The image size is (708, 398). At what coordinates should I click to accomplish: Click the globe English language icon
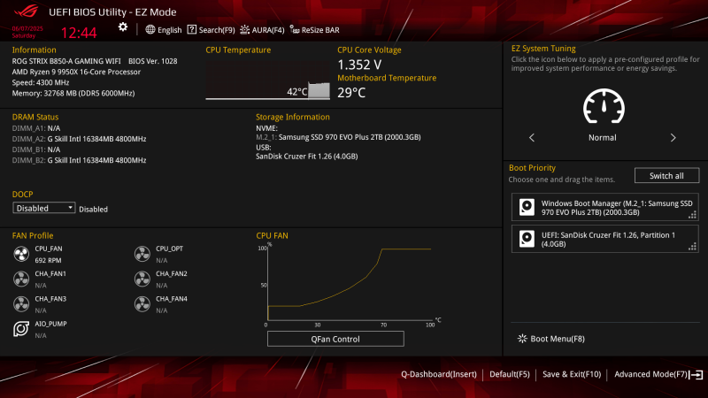click(150, 29)
